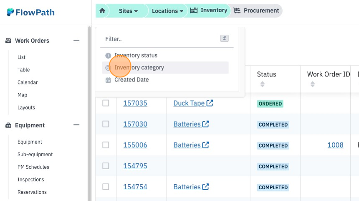Click the FlowPath logo
This screenshot has width=359, height=201.
click(x=30, y=12)
